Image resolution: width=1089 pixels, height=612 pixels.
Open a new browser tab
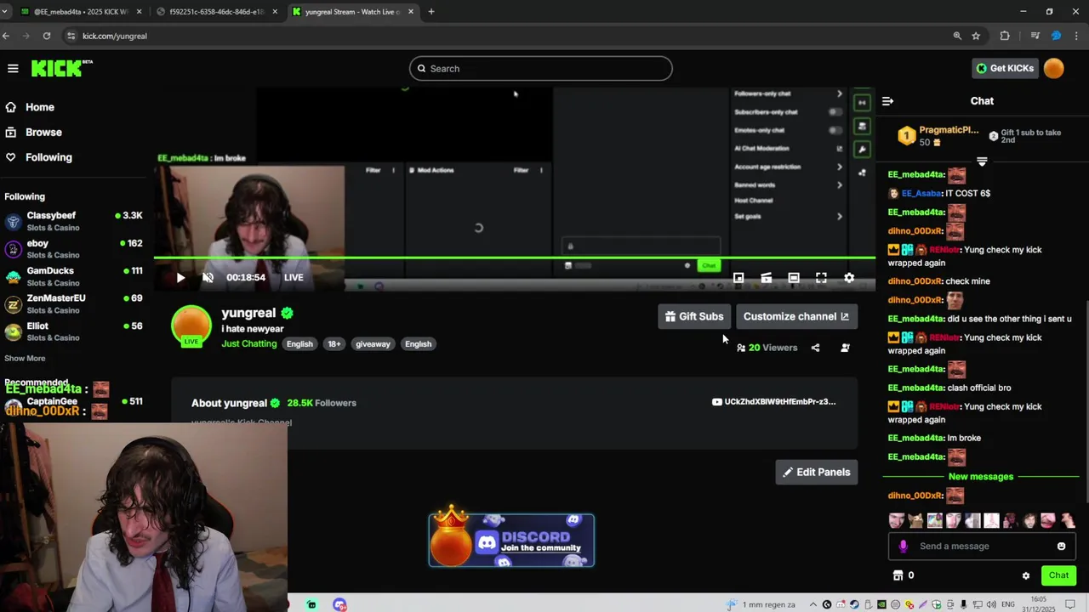click(431, 12)
